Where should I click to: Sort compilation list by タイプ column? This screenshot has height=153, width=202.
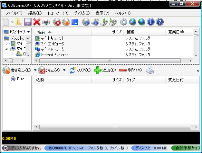[x=145, y=80]
